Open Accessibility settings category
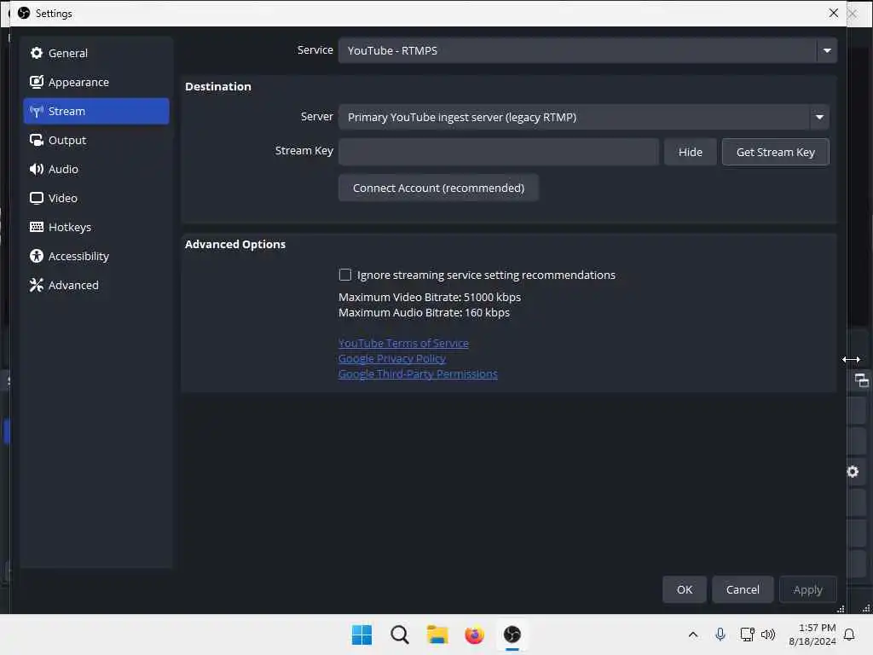Viewport: 873px width, 655px height. [x=95, y=256]
